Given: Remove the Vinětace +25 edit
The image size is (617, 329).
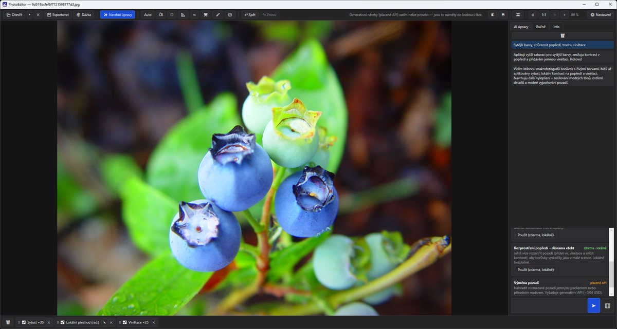Looking at the screenshot, I should pyautogui.click(x=153, y=322).
